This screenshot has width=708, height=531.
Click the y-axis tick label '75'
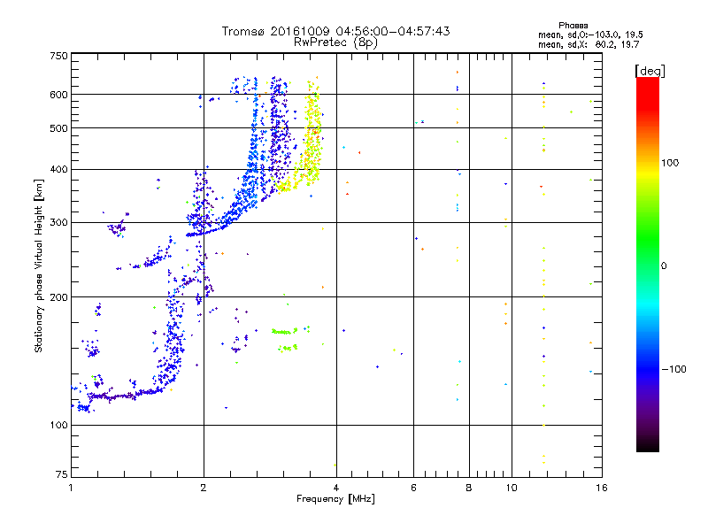coord(62,474)
